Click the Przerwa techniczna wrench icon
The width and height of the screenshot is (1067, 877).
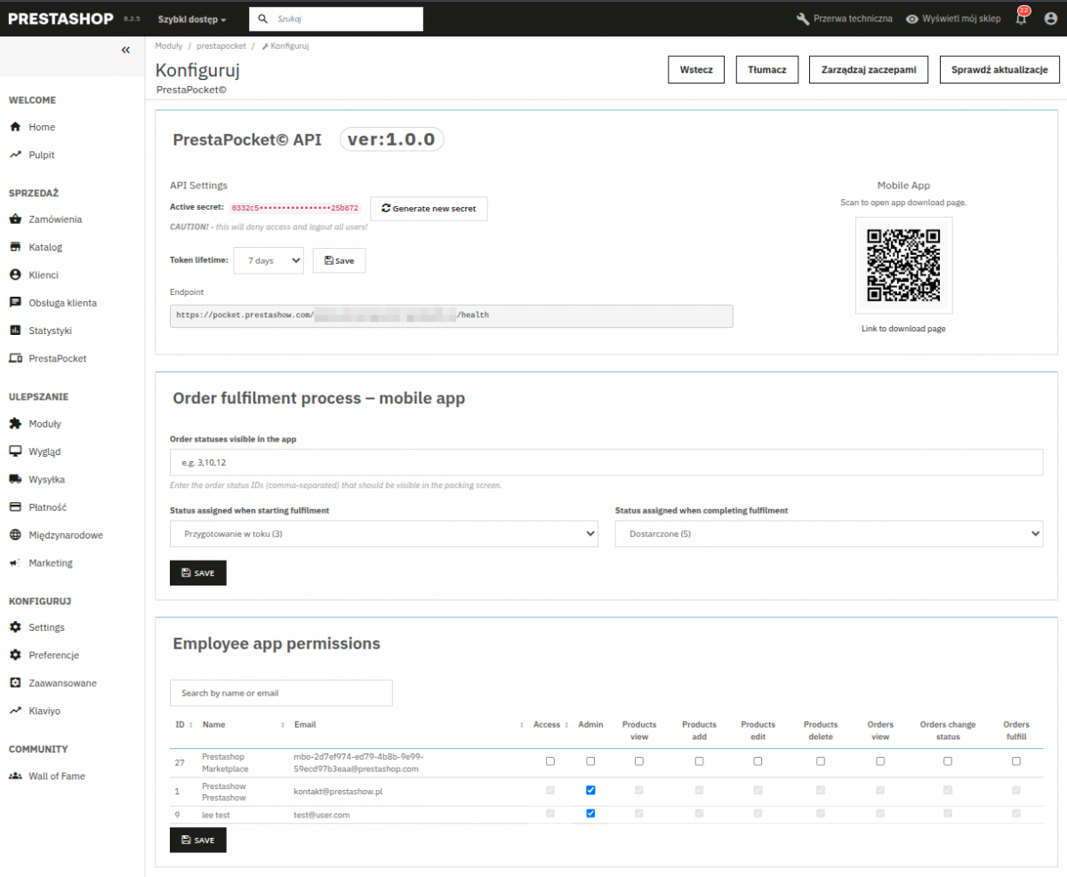tap(802, 19)
